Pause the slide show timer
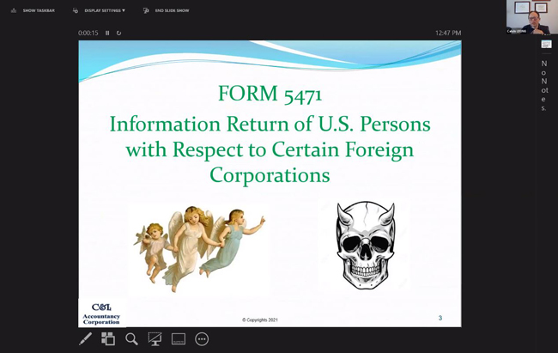 tap(107, 33)
